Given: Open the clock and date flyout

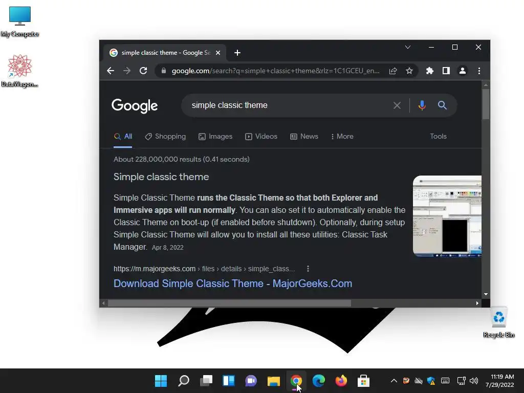Looking at the screenshot, I should point(499,381).
